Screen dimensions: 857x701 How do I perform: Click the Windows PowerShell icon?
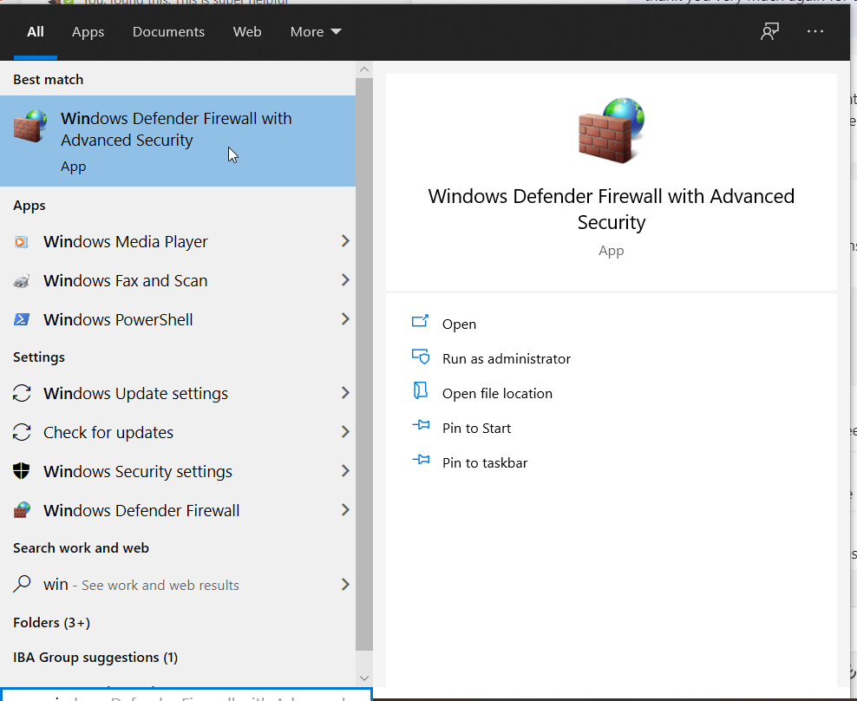[x=22, y=319]
